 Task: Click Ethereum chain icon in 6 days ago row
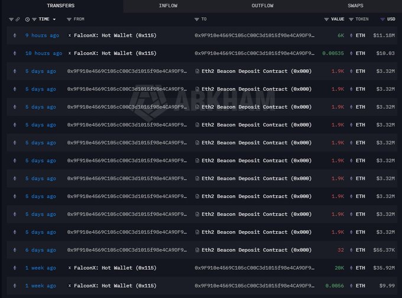point(15,250)
